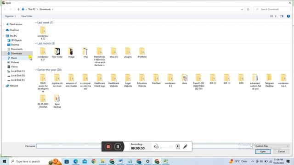
Task: Select the bpm backup folder
Action: (57, 101)
